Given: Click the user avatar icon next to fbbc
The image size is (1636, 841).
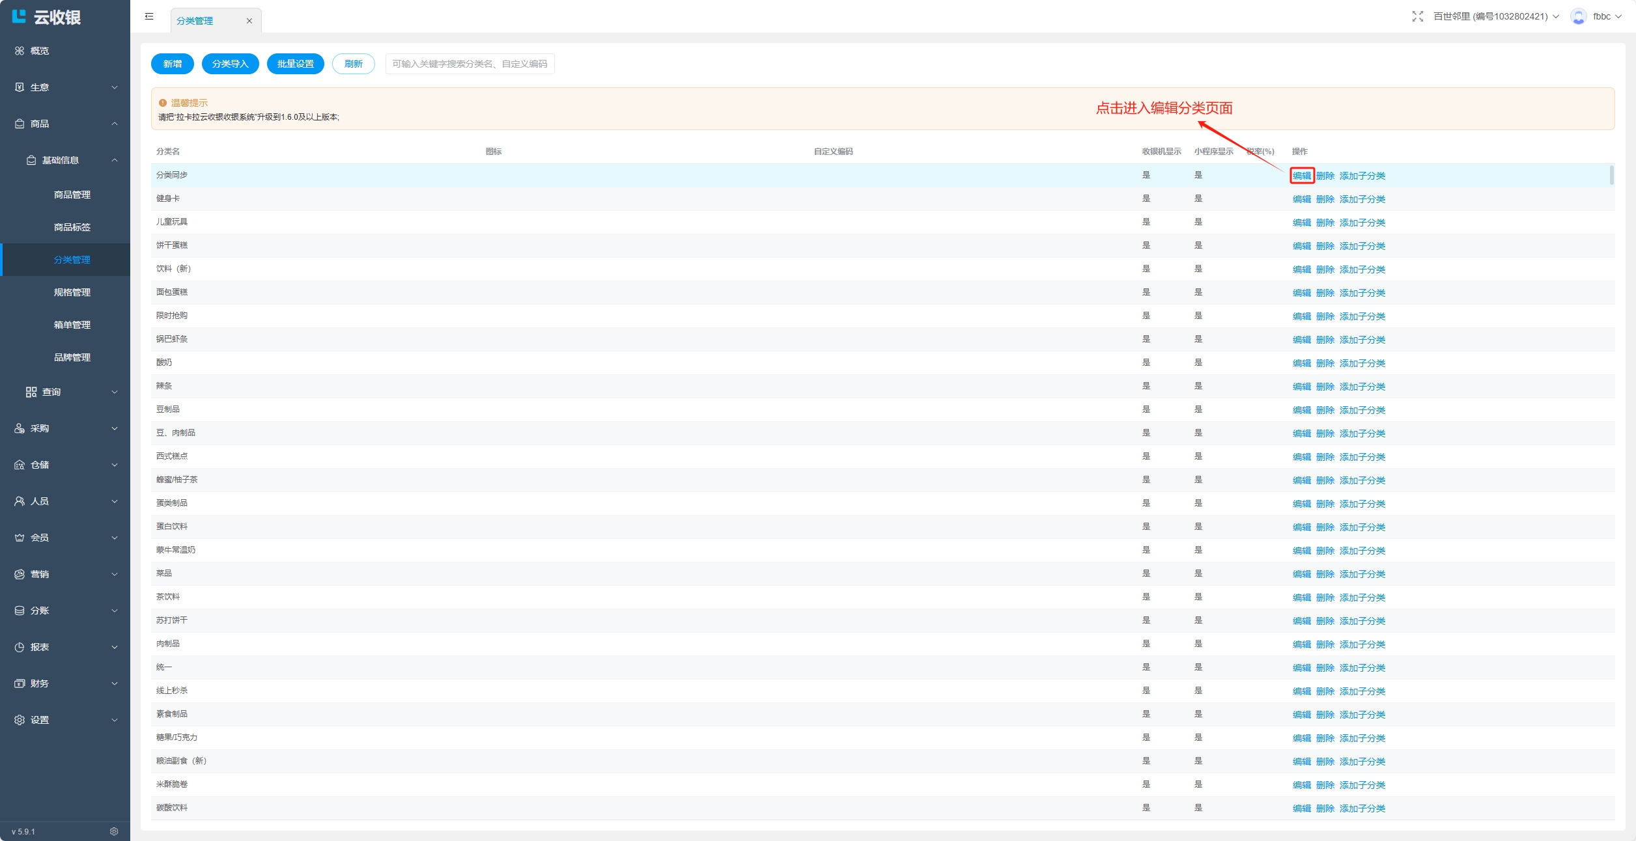Looking at the screenshot, I should (1578, 16).
